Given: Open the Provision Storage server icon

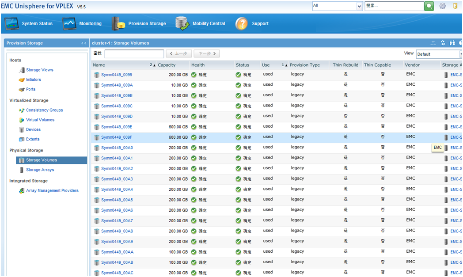Looking at the screenshot, I should (x=118, y=23).
